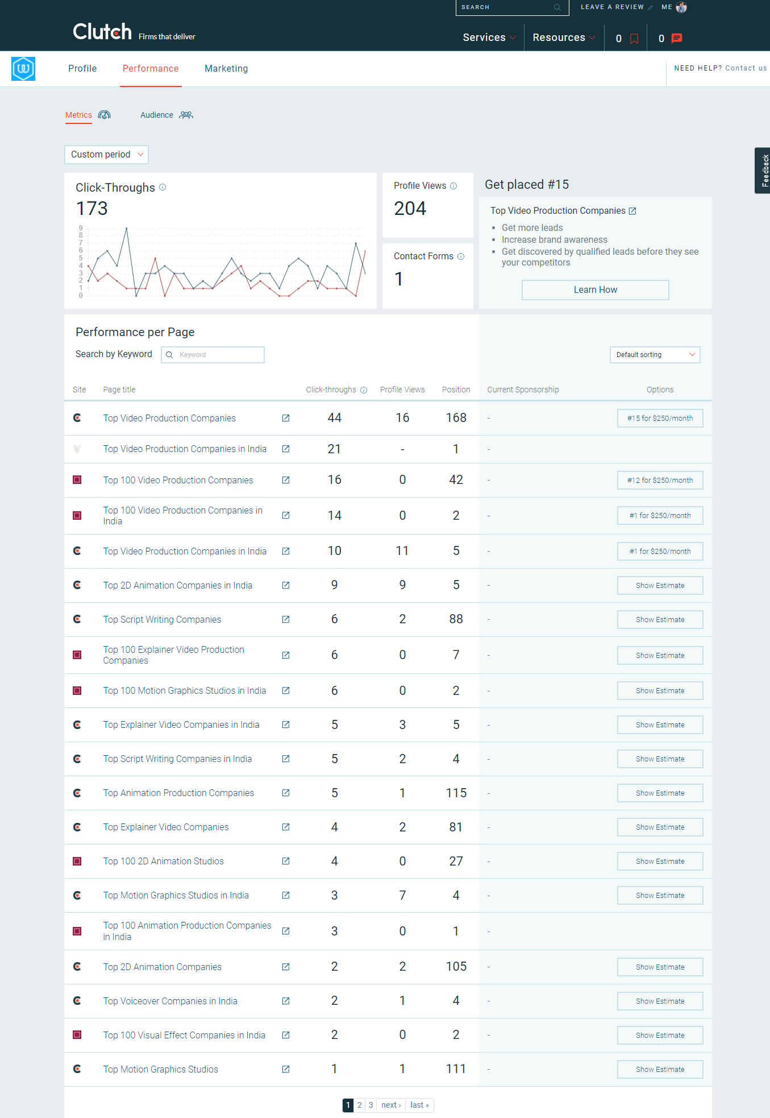Image resolution: width=770 pixels, height=1118 pixels.
Task: Go to page 2 in pagination
Action: click(359, 1105)
